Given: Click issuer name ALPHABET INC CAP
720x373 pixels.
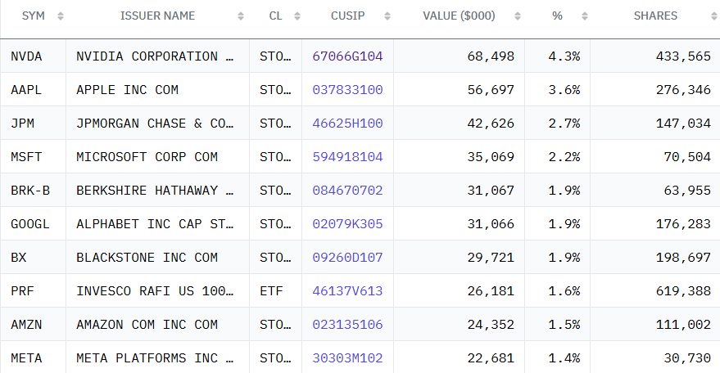Looking at the screenshot, I should coord(155,223).
